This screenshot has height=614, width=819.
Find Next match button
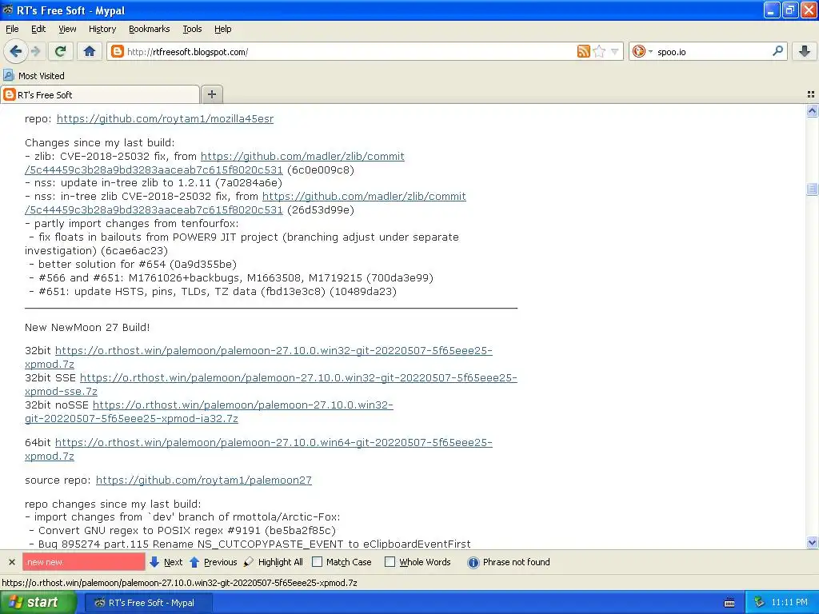point(166,562)
